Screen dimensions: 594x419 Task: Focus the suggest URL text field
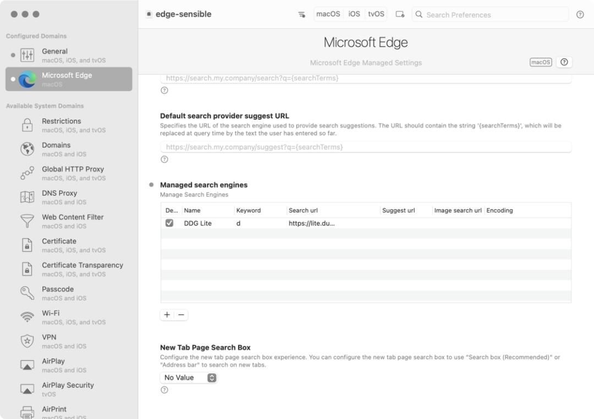pos(366,147)
